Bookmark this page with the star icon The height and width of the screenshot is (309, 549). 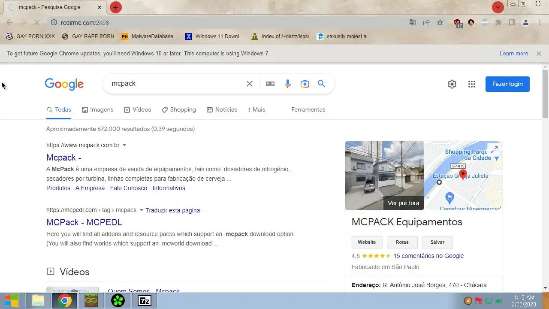[x=440, y=23]
